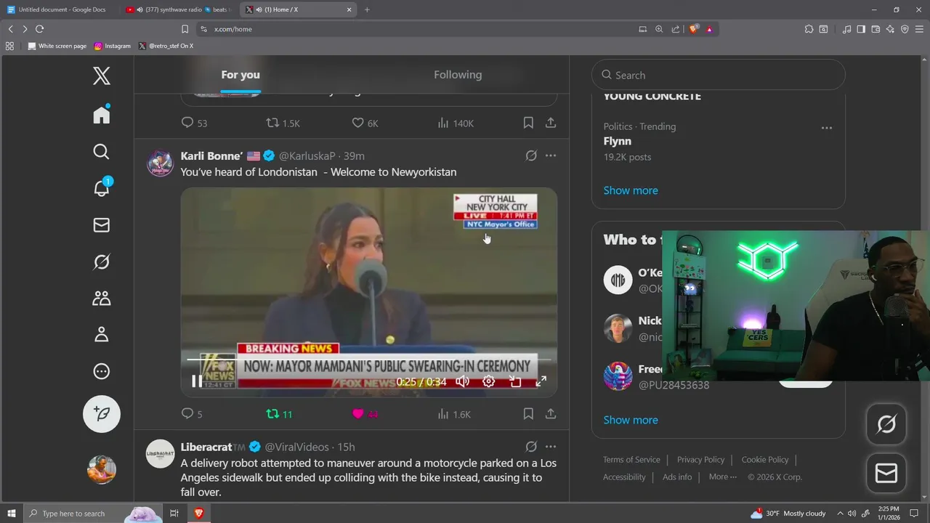Open more options on Karli Bonne' post
Image resolution: width=930 pixels, height=523 pixels.
tap(551, 155)
